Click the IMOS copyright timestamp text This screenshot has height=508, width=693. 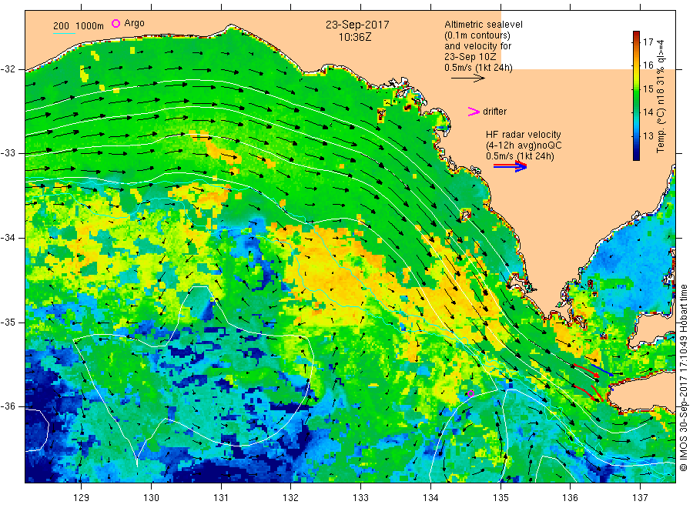tap(684, 378)
